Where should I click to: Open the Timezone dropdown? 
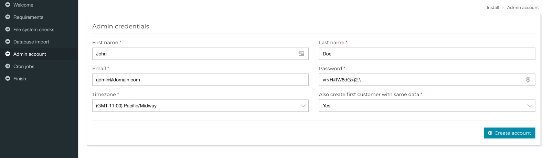click(200, 106)
